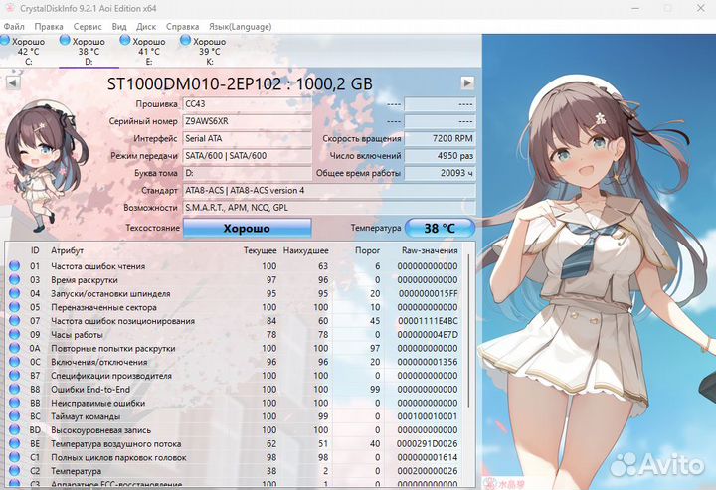The image size is (716, 490).
Task: Select row Частота ошибок чтения
Action: point(235,266)
